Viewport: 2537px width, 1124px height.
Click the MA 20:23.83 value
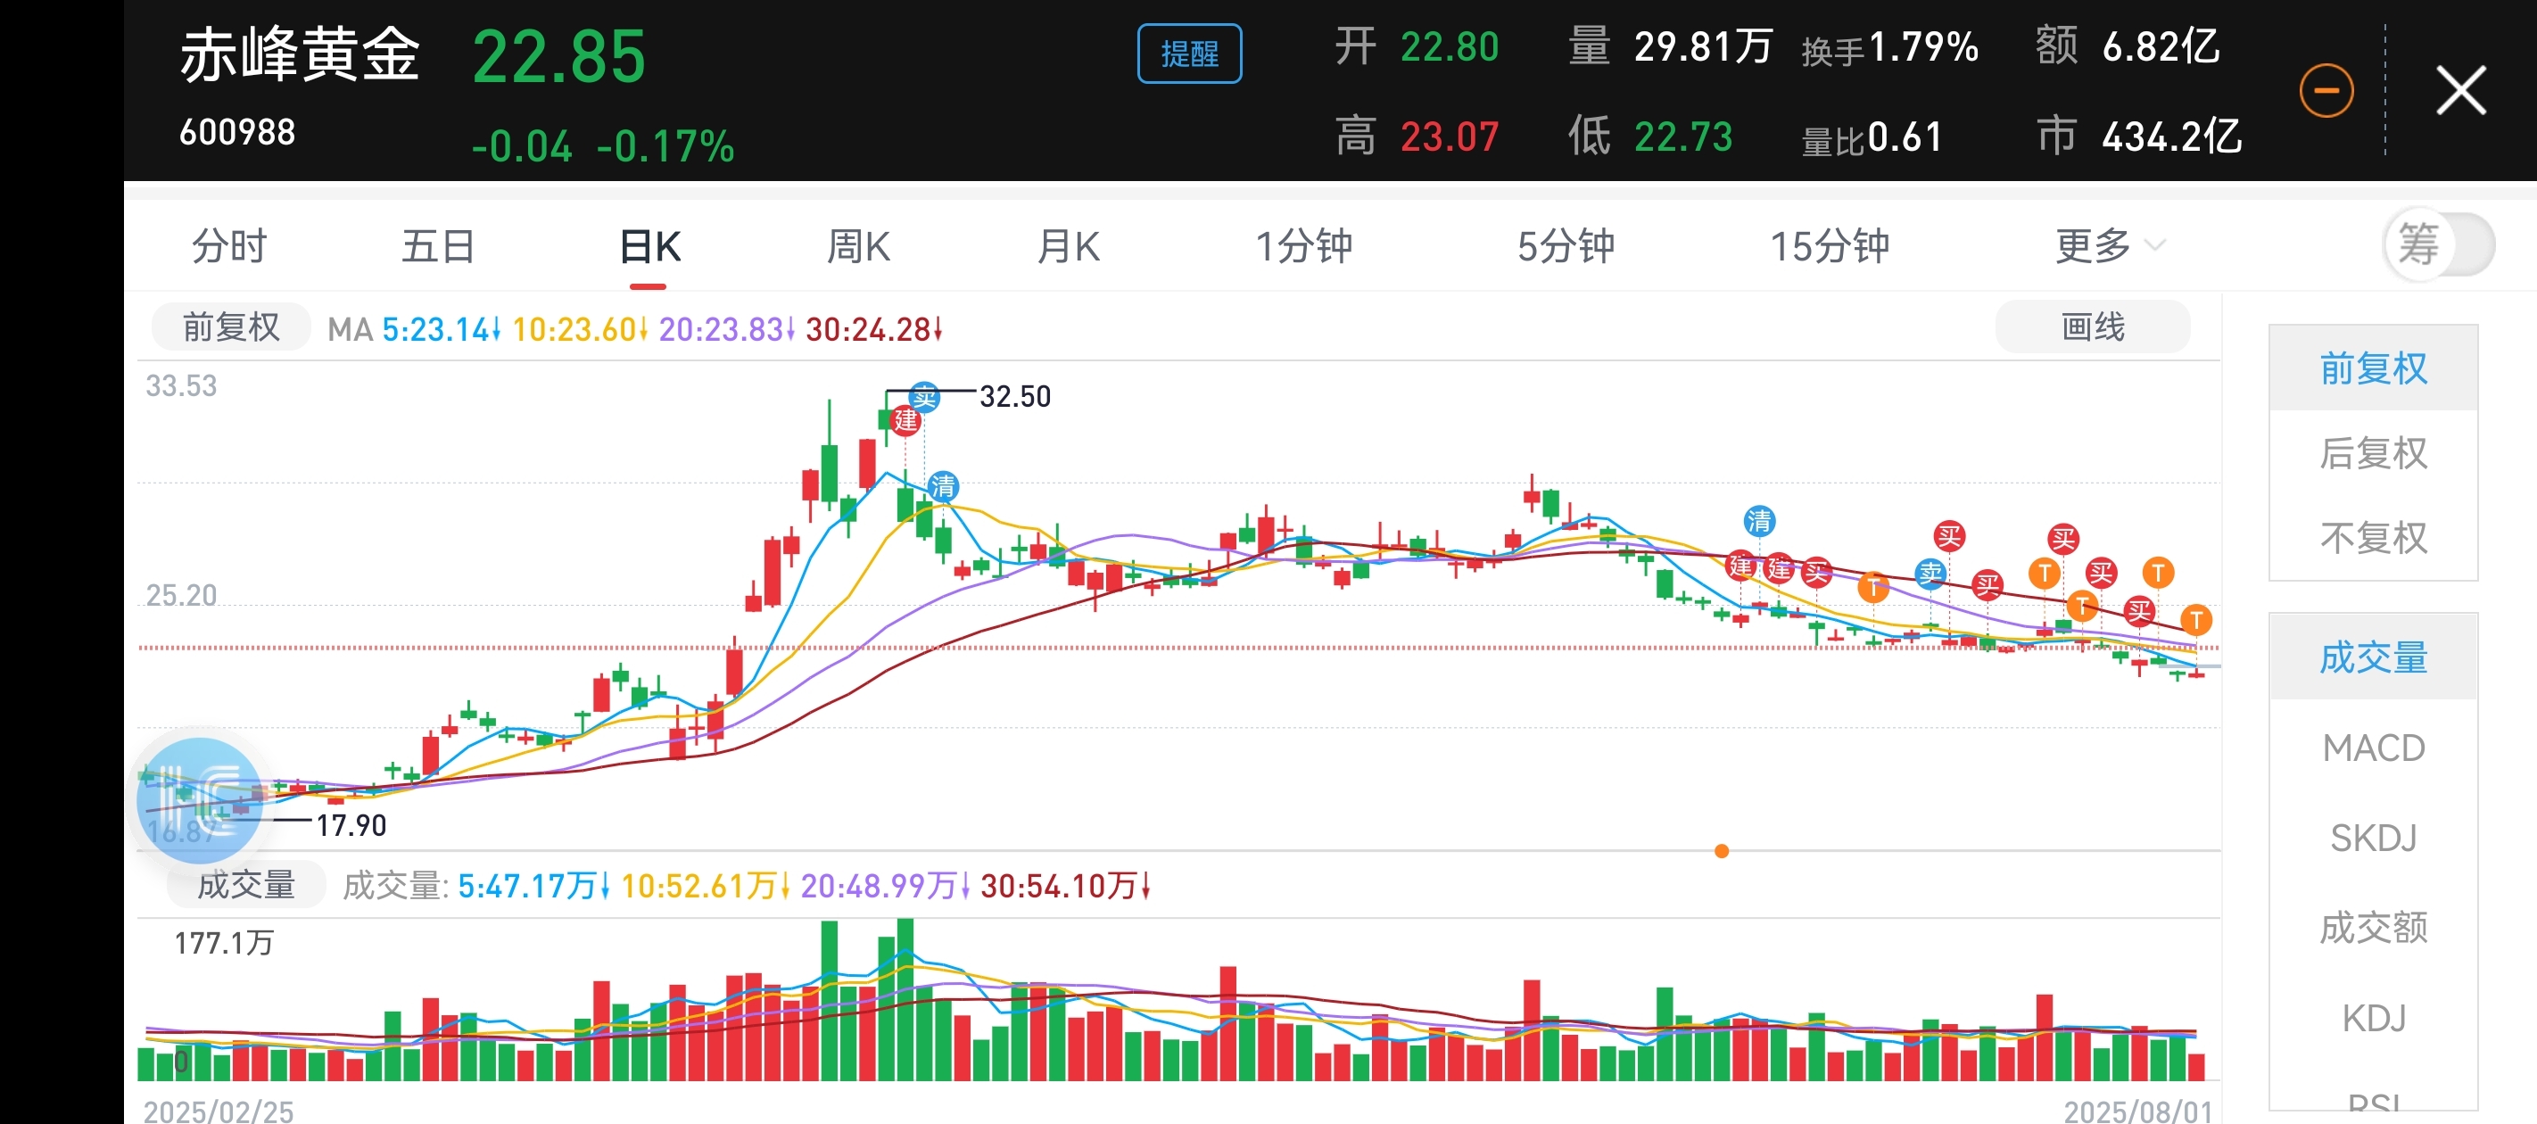tap(727, 329)
